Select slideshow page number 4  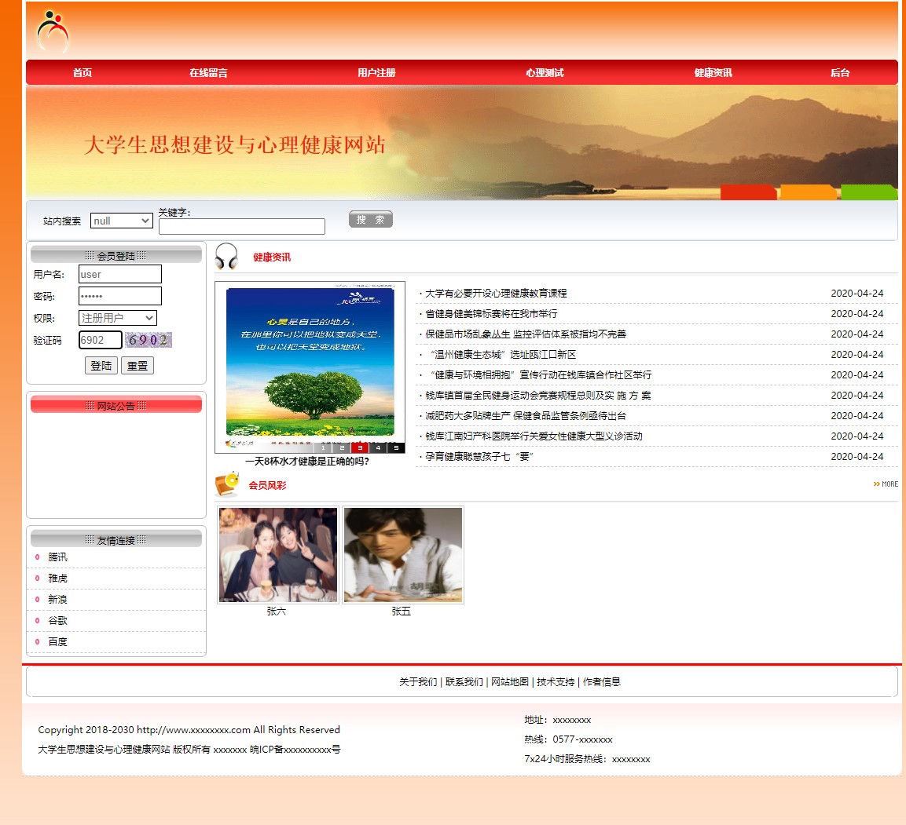379,447
